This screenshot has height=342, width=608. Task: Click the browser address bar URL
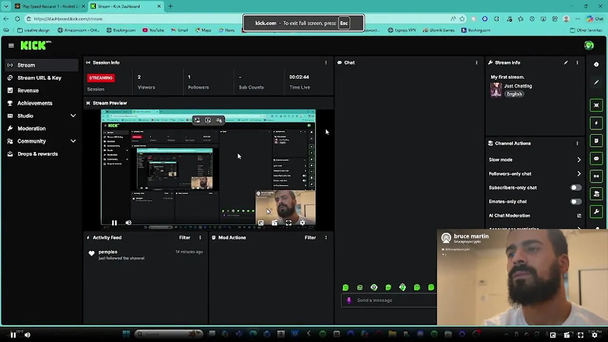click(68, 19)
